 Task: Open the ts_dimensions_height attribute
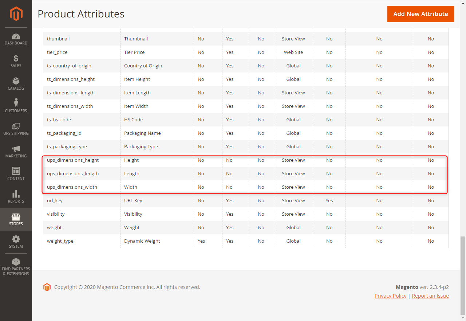click(x=71, y=79)
